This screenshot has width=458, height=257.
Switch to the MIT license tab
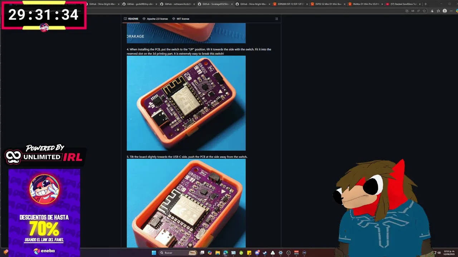pyautogui.click(x=181, y=19)
